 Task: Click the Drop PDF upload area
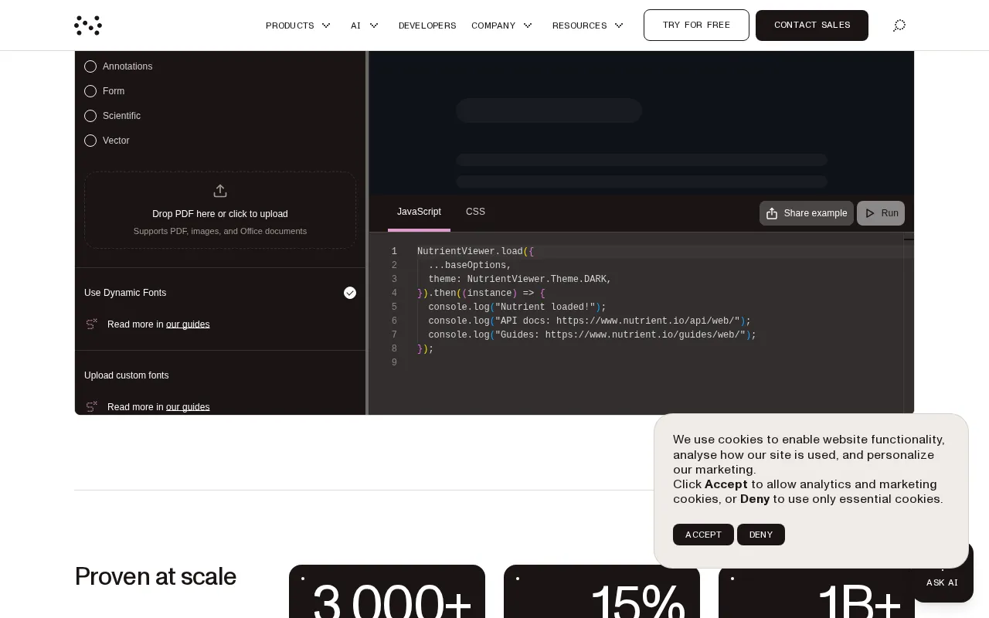[x=220, y=210]
